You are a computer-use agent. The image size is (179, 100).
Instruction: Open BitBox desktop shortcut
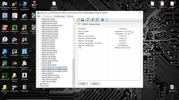(x=15, y=16)
